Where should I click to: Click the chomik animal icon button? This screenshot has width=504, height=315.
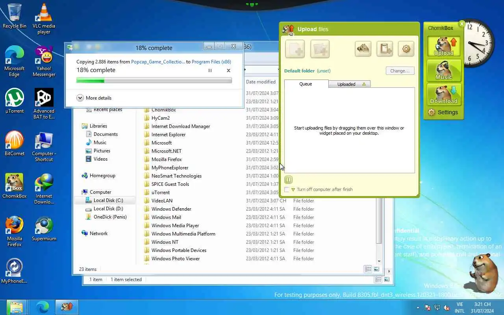(x=363, y=49)
